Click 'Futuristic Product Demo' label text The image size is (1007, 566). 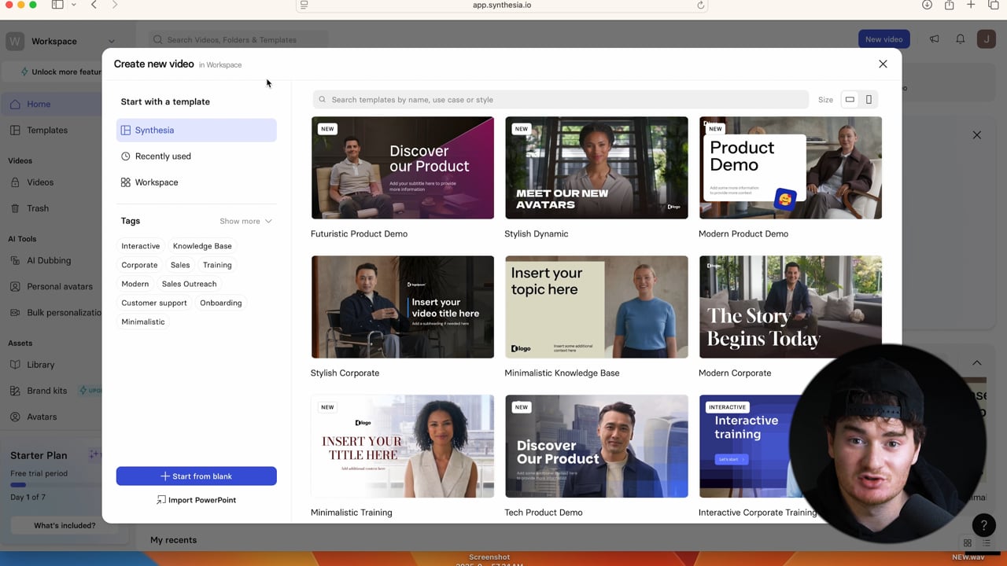359,233
